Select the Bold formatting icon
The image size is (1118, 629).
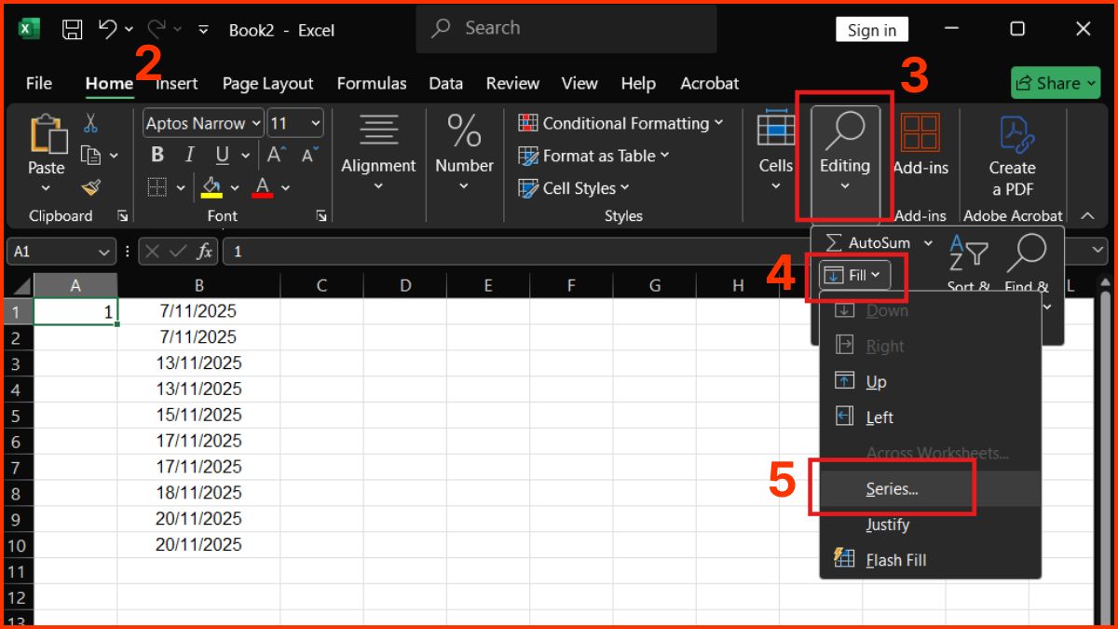point(157,155)
